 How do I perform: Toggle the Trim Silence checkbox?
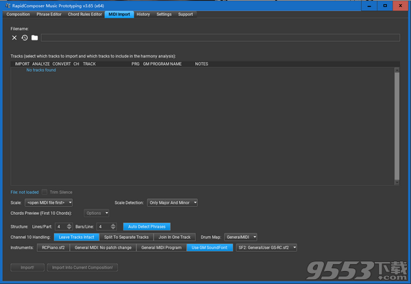click(x=45, y=192)
